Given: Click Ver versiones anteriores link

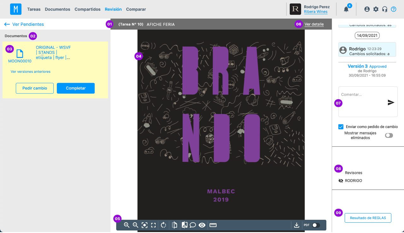Looking at the screenshot, I should pyautogui.click(x=31, y=71).
